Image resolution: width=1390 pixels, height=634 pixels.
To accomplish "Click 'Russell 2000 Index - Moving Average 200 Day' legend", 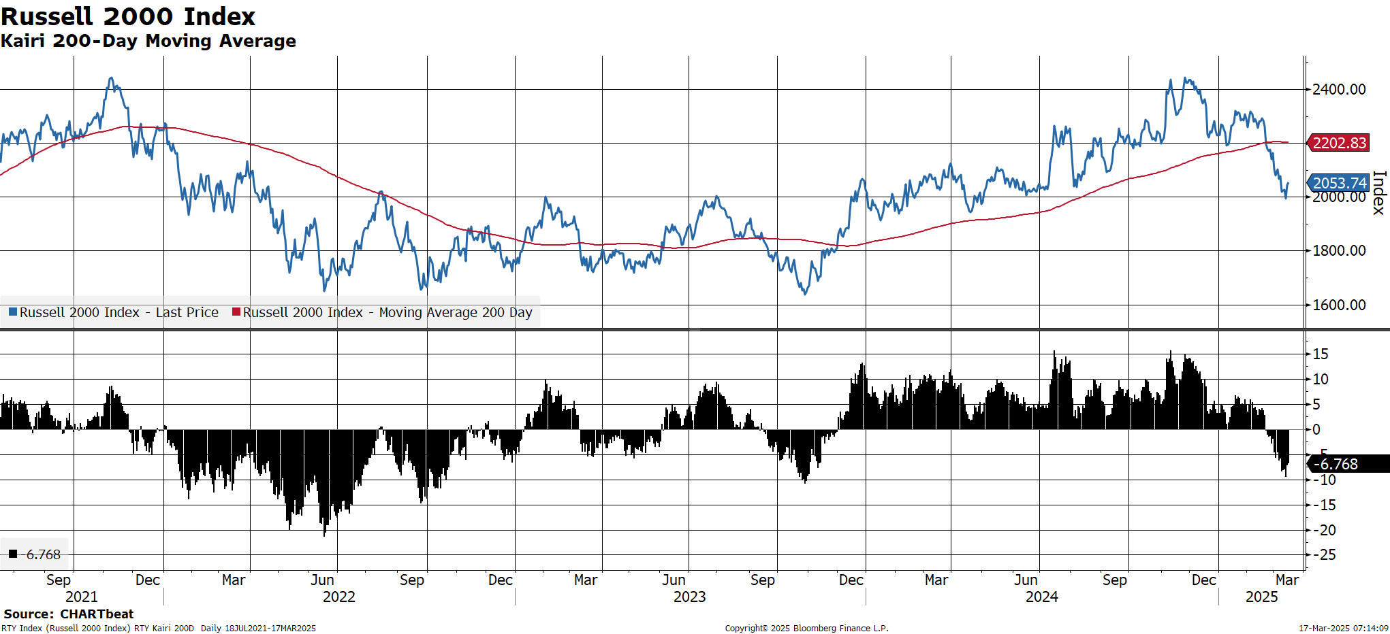I will [x=388, y=312].
